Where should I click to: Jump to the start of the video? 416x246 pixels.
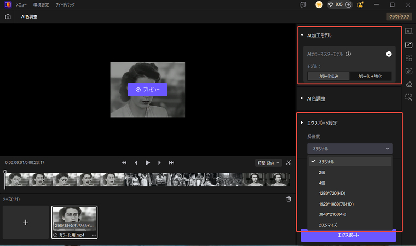[124, 163]
